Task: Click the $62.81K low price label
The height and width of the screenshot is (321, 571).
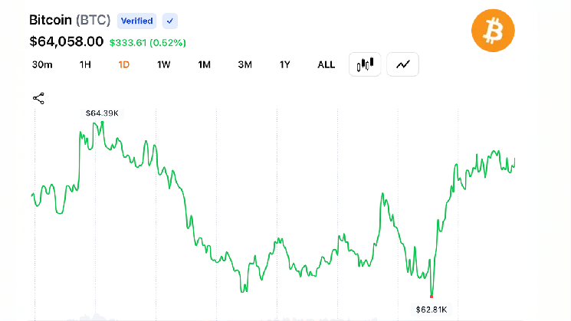Action: click(432, 310)
